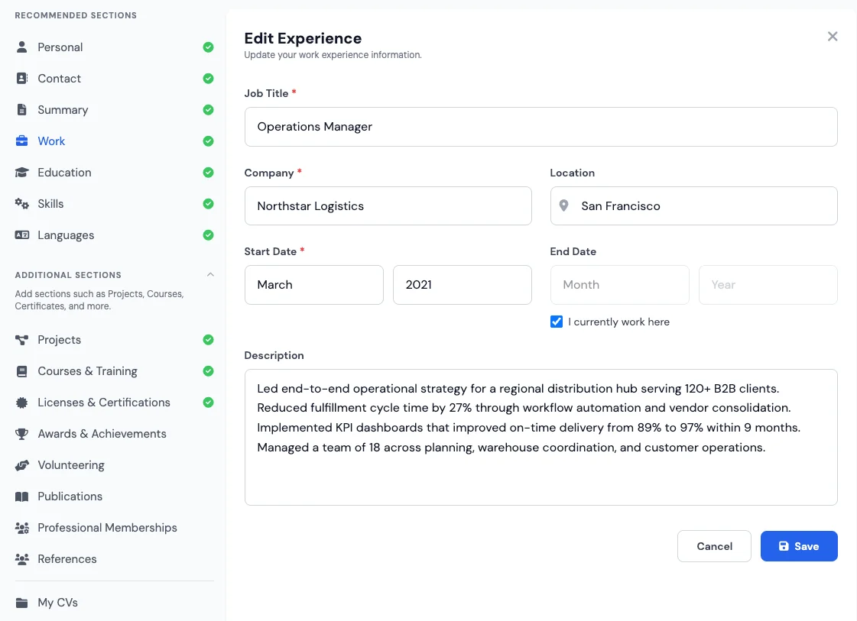Viewport: 857px width, 621px height.
Task: Click the My CVs folder icon
Action: pos(22,603)
